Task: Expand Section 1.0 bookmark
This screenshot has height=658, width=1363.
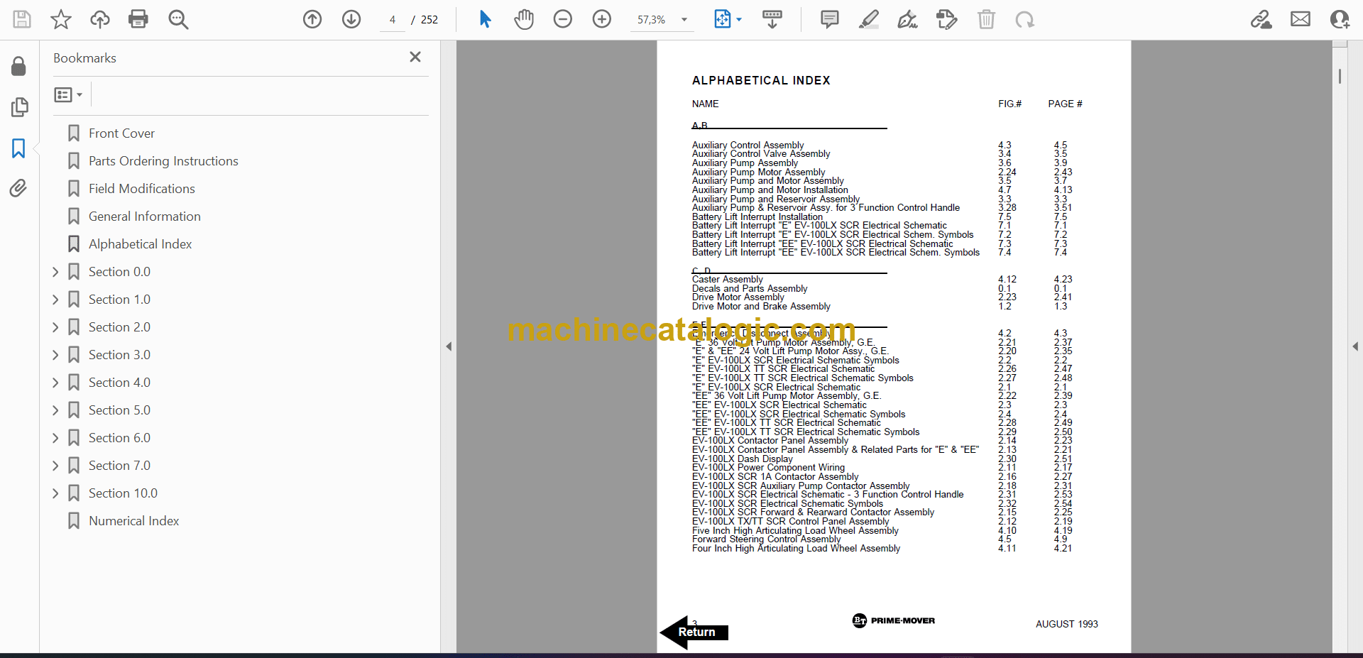Action: coord(55,300)
